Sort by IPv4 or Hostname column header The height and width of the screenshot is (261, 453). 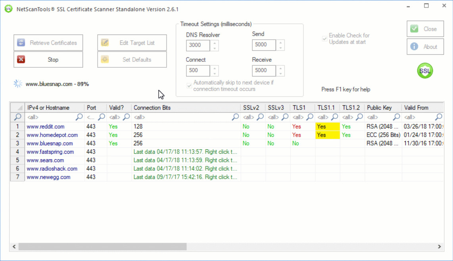coord(55,108)
